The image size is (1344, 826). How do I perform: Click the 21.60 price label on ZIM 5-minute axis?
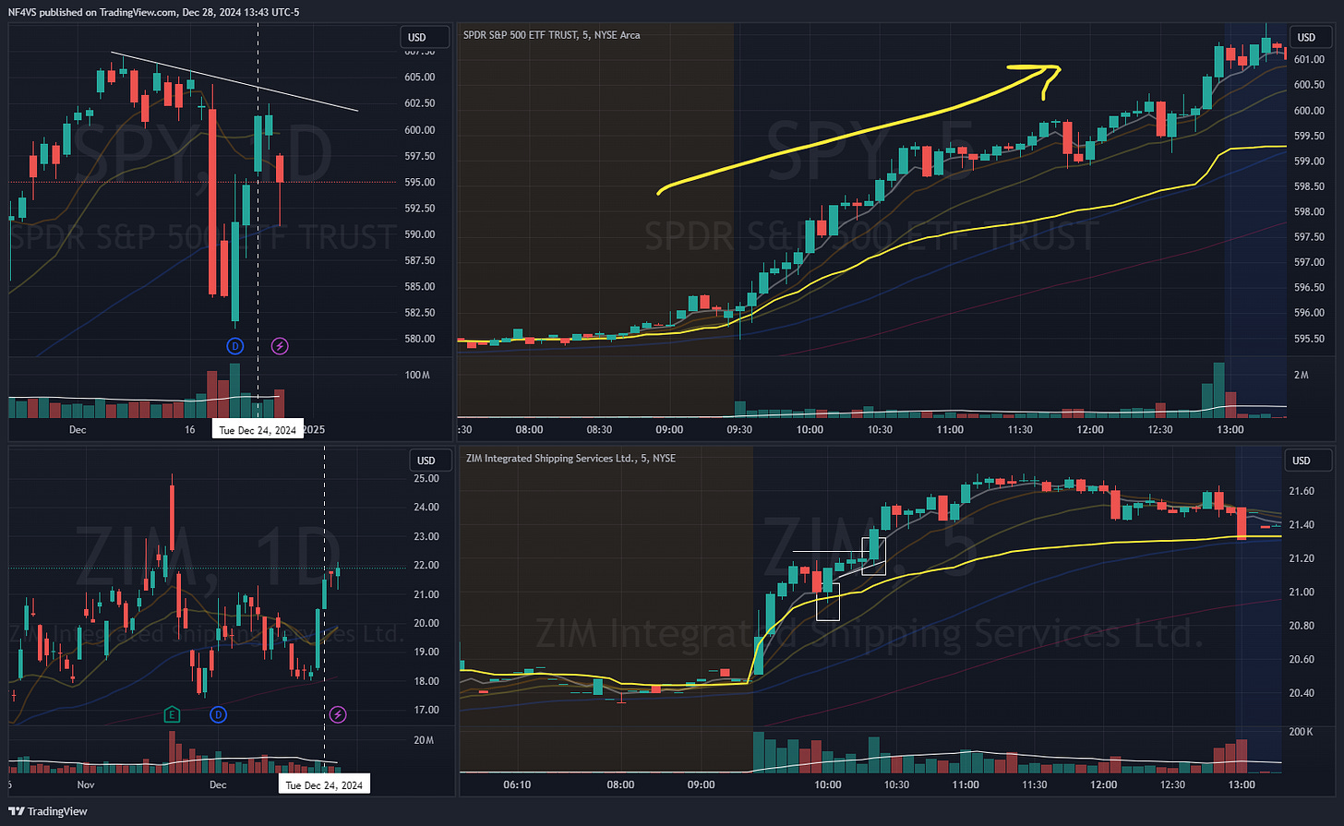tap(1302, 492)
